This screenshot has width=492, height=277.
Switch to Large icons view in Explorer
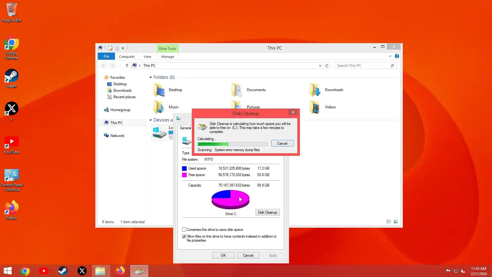pyautogui.click(x=396, y=222)
